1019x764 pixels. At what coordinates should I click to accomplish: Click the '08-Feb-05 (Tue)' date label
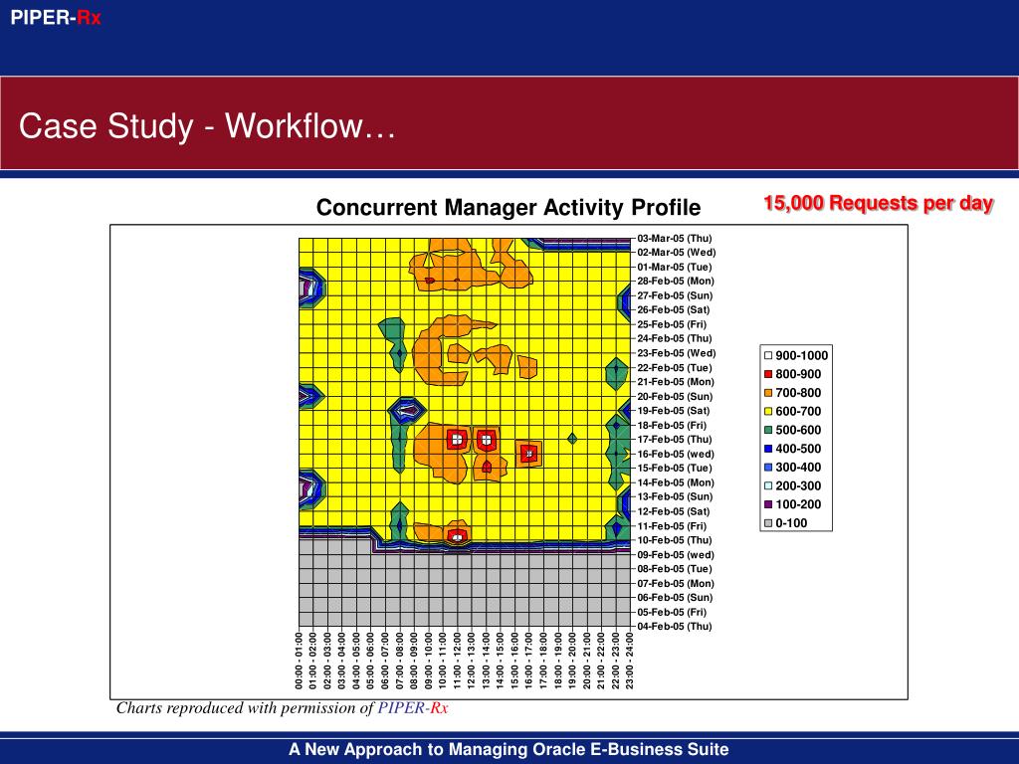(x=675, y=569)
